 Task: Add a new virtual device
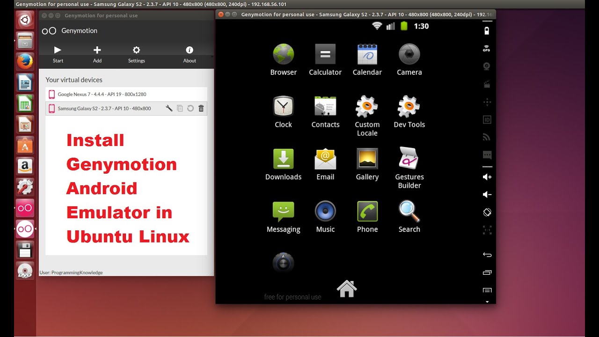pyautogui.click(x=97, y=54)
